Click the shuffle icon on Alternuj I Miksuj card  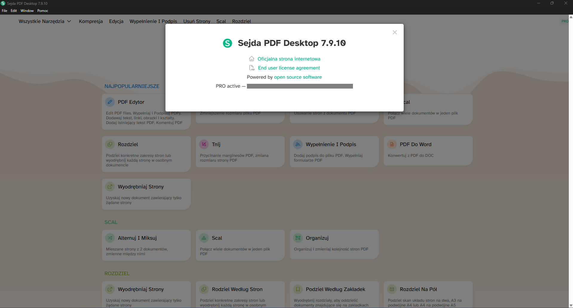[110, 238]
